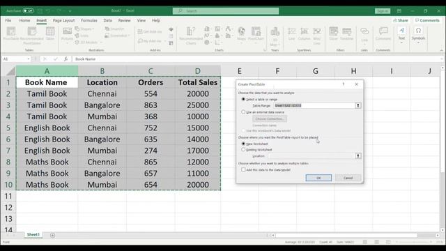The height and width of the screenshot is (251, 446).
Task: Select row header 12
Action: pos(8,208)
